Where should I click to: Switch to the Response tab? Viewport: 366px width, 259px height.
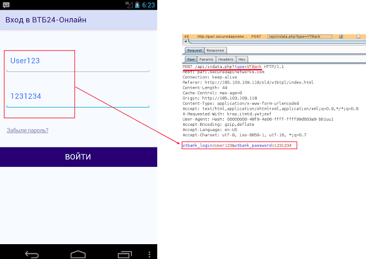point(214,50)
